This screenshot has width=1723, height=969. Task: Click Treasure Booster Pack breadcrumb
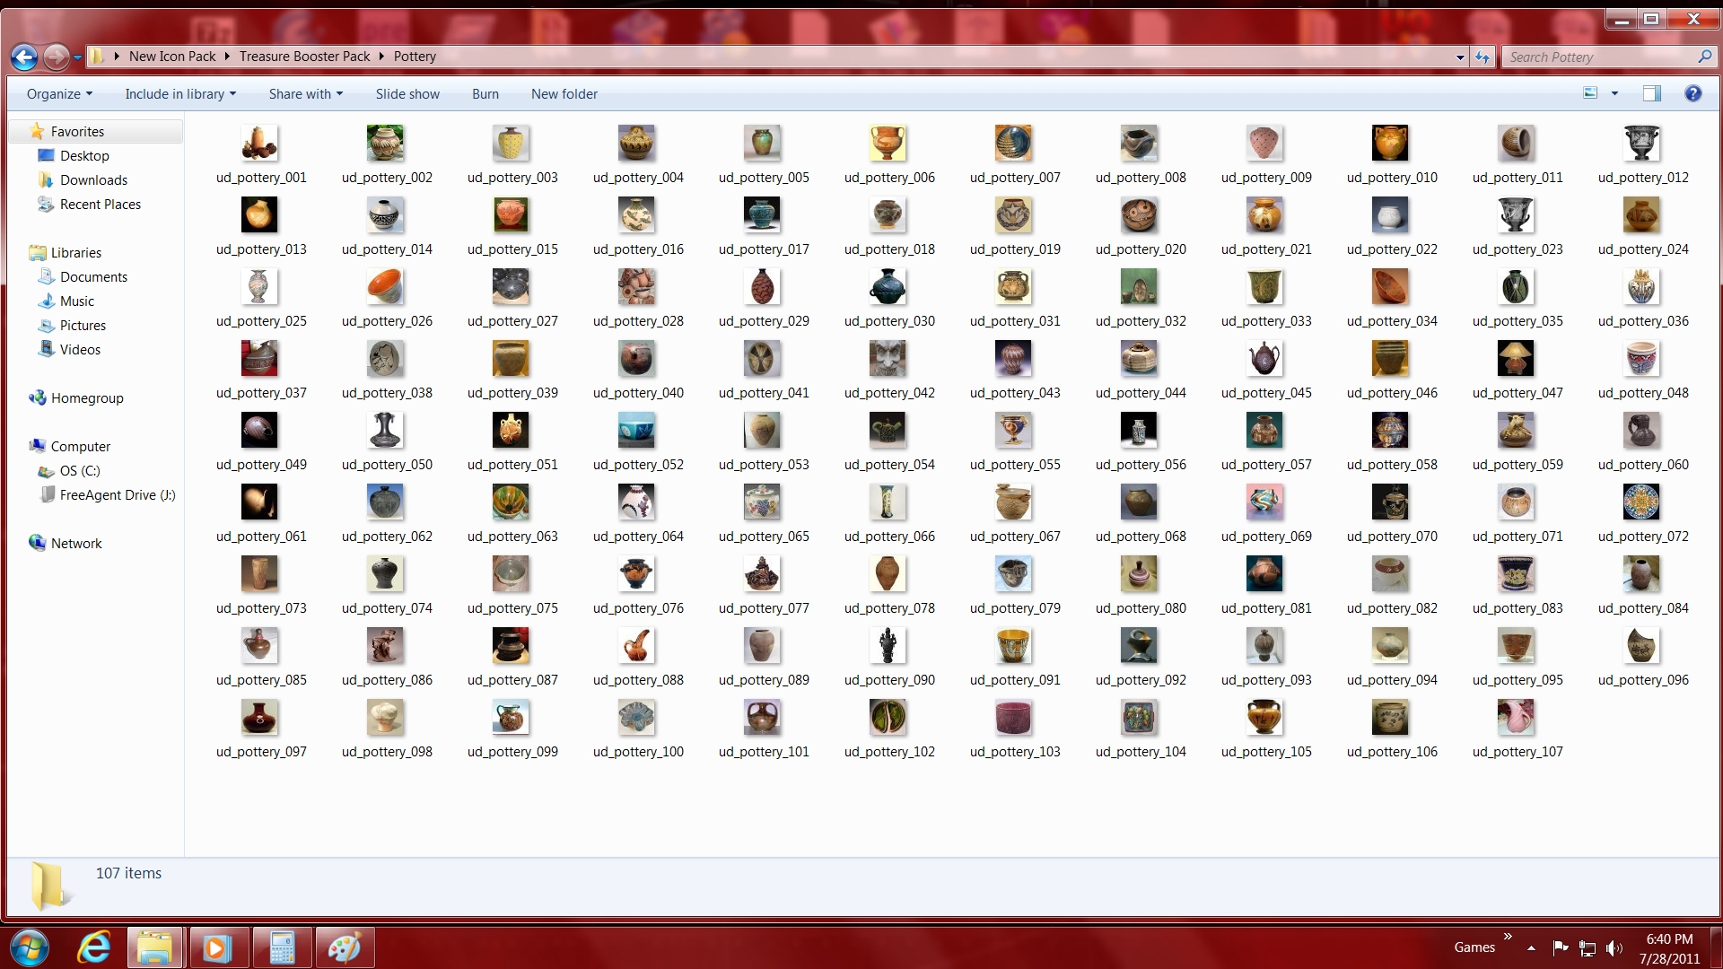click(304, 57)
